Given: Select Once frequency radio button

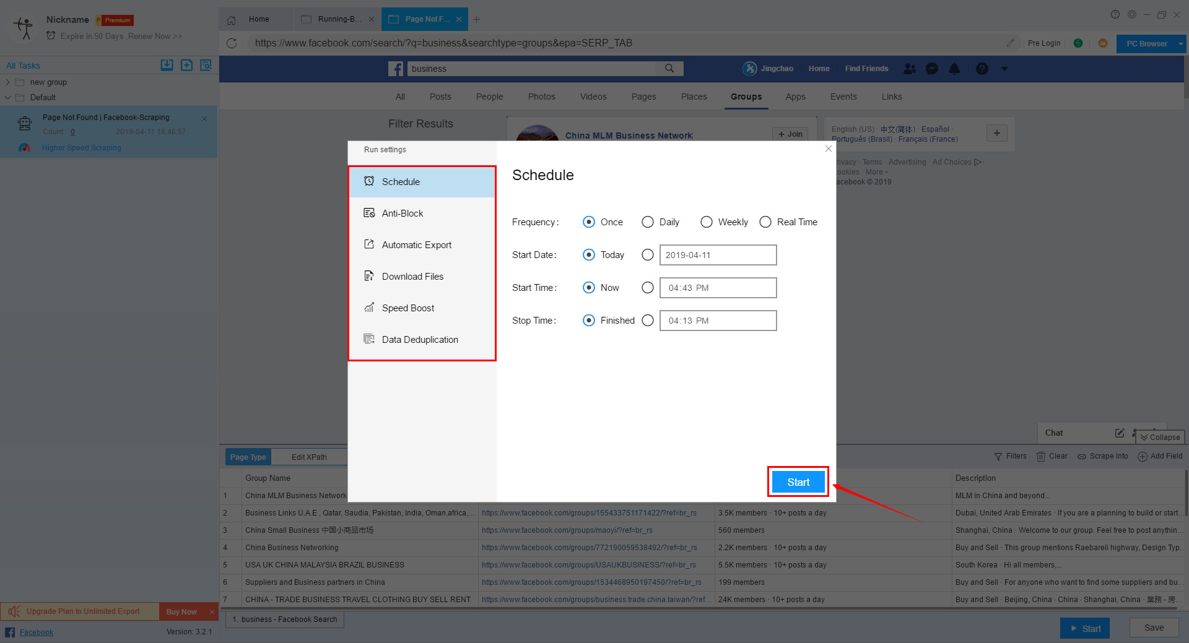Looking at the screenshot, I should 589,222.
